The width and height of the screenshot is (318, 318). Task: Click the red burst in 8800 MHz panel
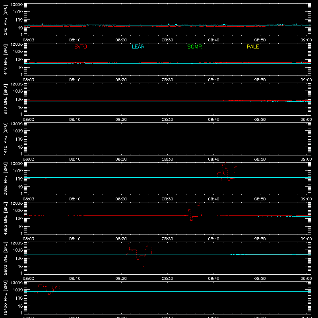click(x=140, y=254)
